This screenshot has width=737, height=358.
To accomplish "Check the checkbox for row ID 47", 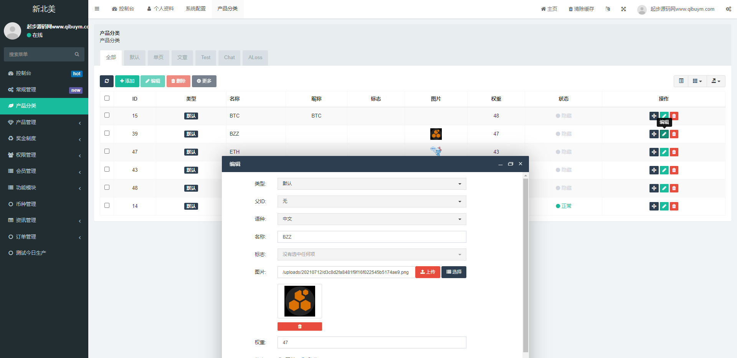I will coord(107,151).
